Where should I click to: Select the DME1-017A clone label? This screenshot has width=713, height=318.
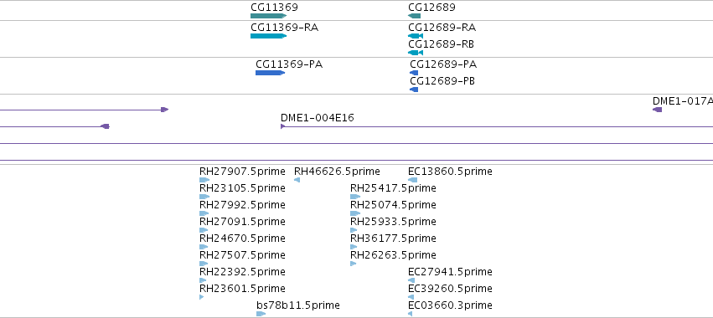point(683,101)
